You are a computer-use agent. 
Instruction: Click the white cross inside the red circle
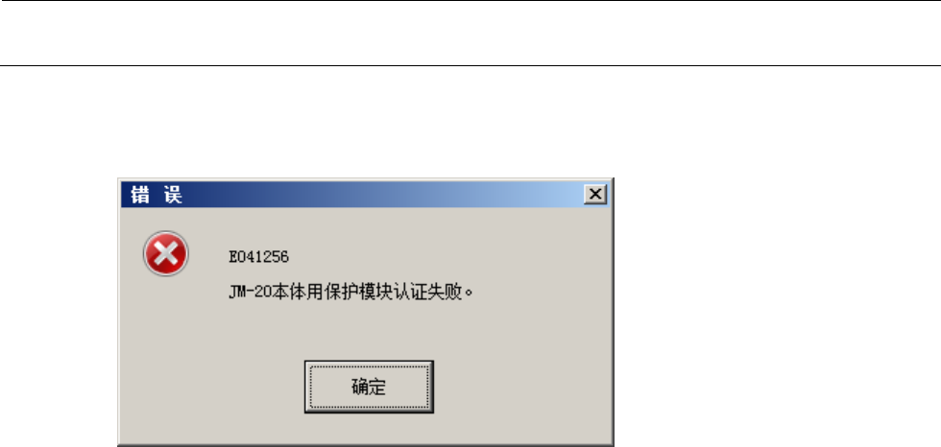pos(165,253)
